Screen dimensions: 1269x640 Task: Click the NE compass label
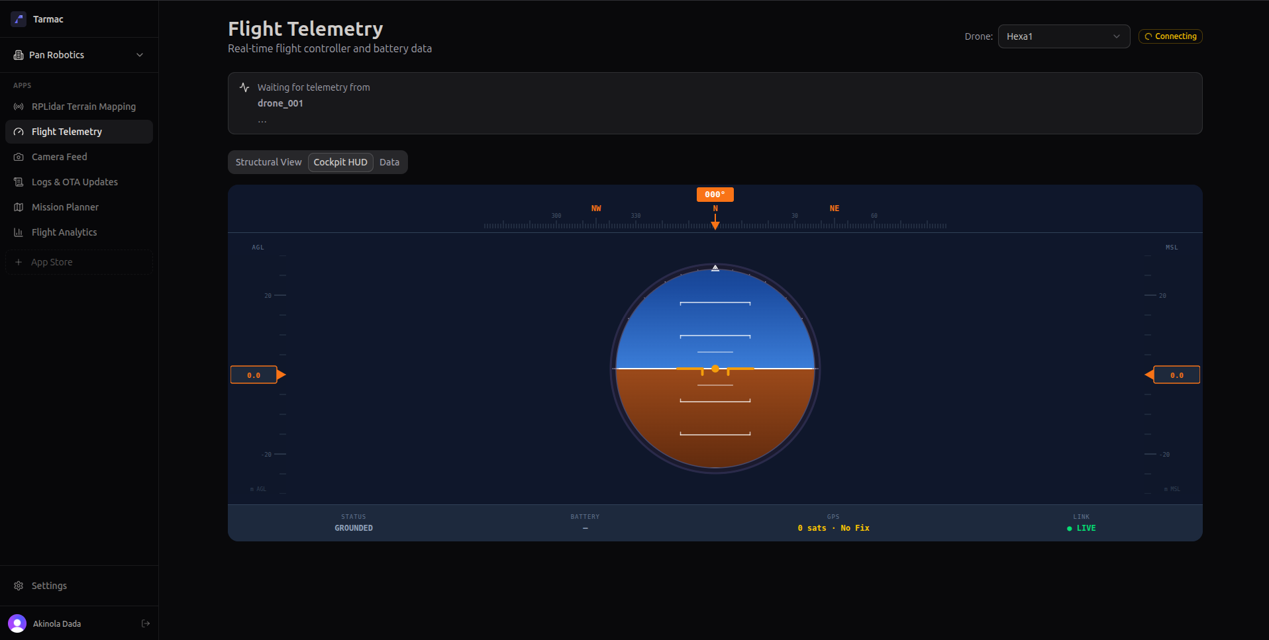pos(835,208)
